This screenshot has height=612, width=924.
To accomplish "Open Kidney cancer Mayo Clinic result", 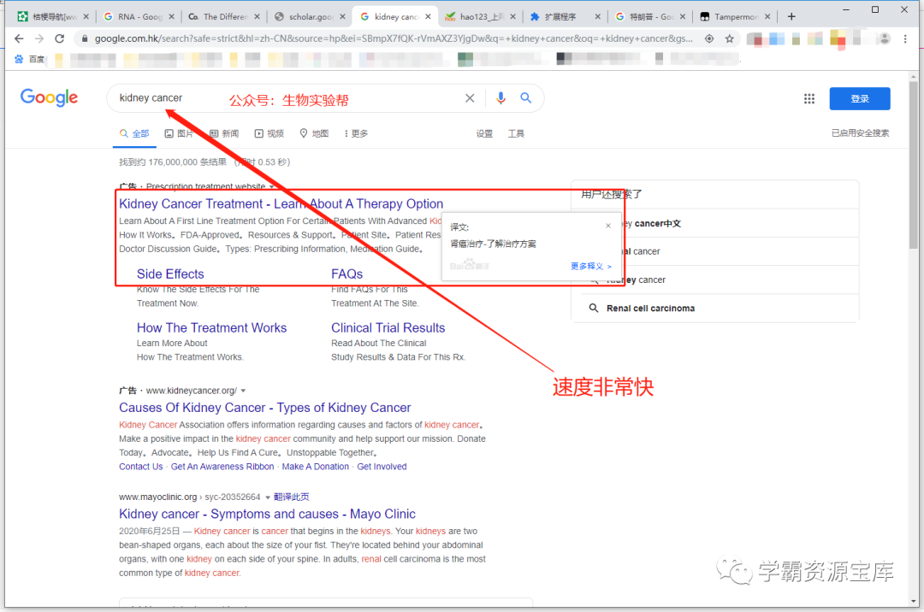I will pos(267,515).
